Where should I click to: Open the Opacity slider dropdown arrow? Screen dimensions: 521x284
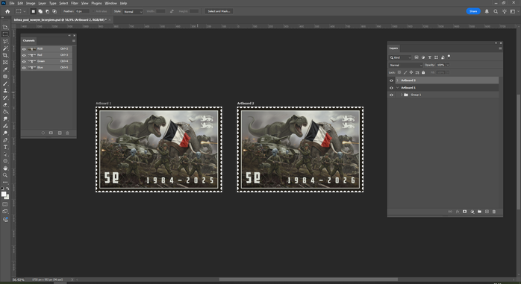click(x=448, y=65)
